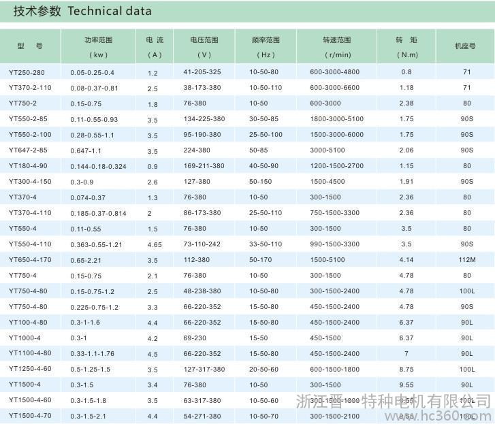Click the 机座号 column header
495x424 pixels.
(465, 46)
